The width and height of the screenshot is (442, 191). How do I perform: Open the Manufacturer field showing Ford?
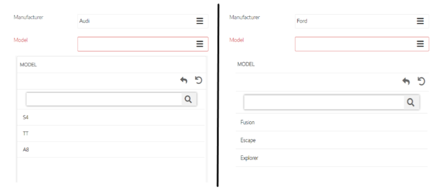click(362, 21)
